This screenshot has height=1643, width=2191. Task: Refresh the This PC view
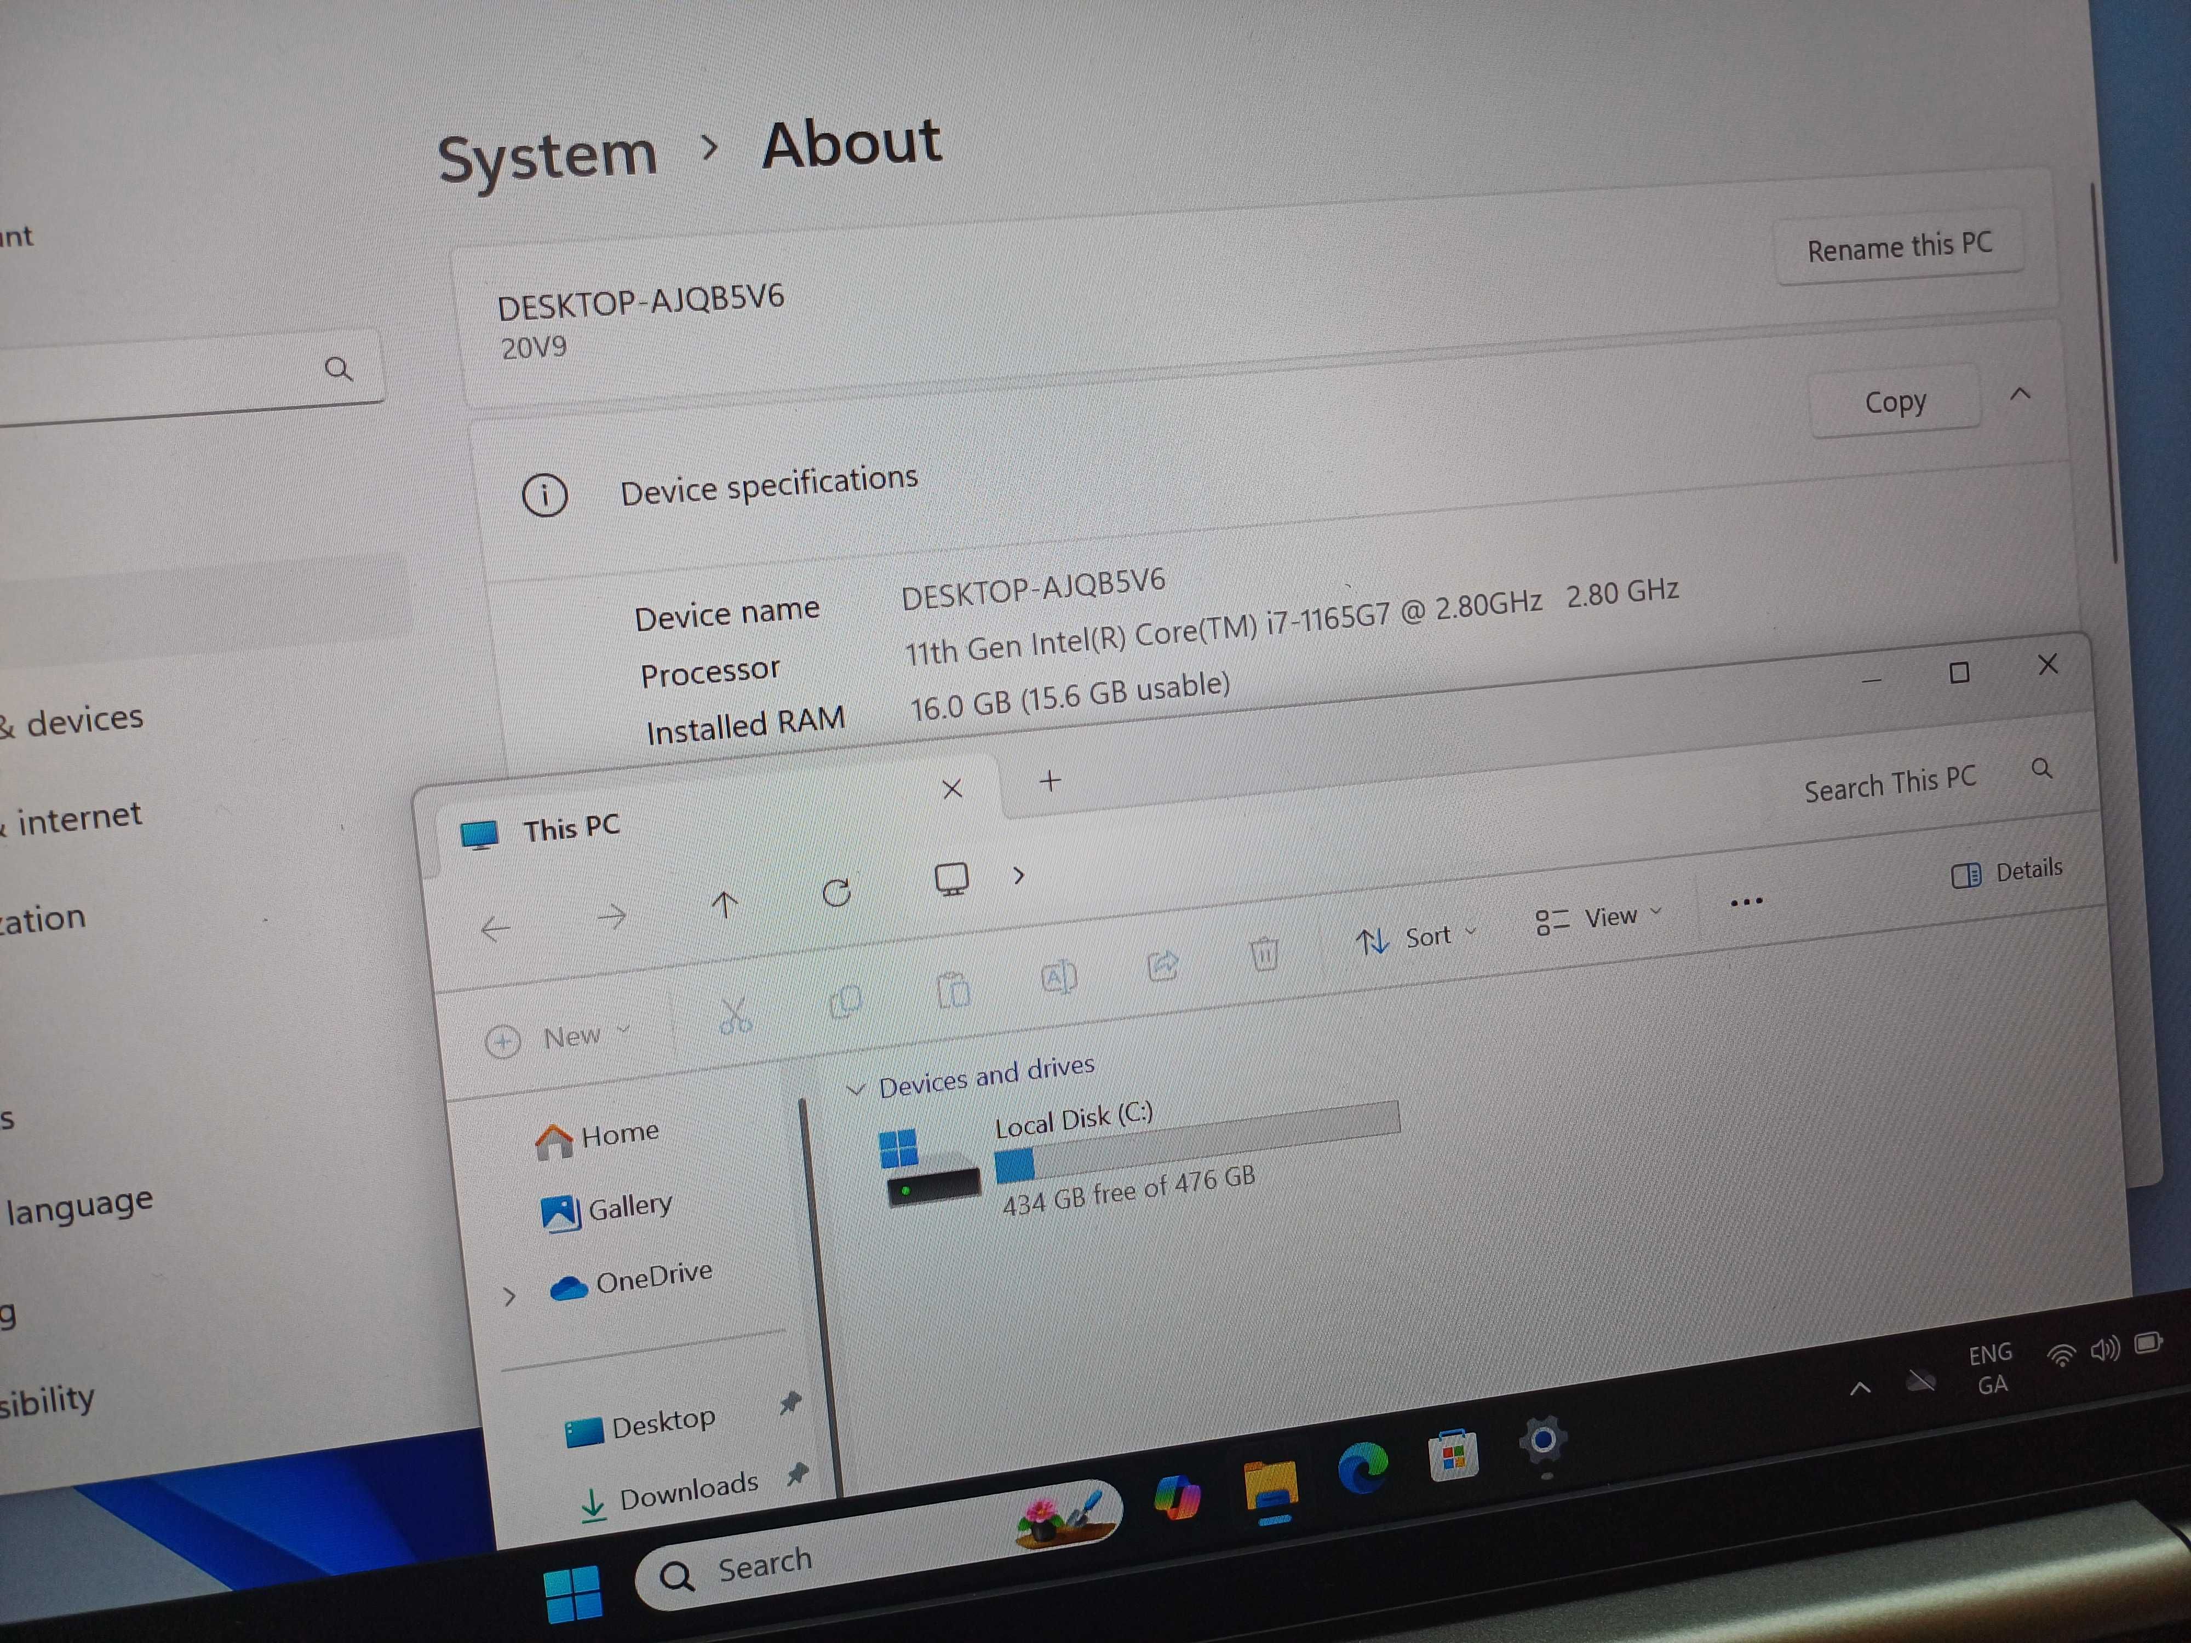tap(838, 892)
